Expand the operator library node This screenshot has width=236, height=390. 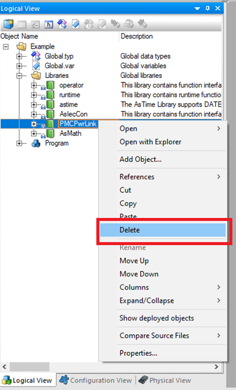pos(34,86)
